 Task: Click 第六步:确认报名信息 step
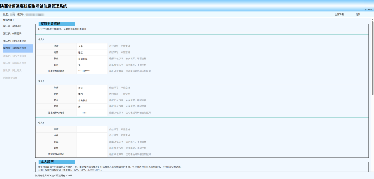click(x=15, y=63)
